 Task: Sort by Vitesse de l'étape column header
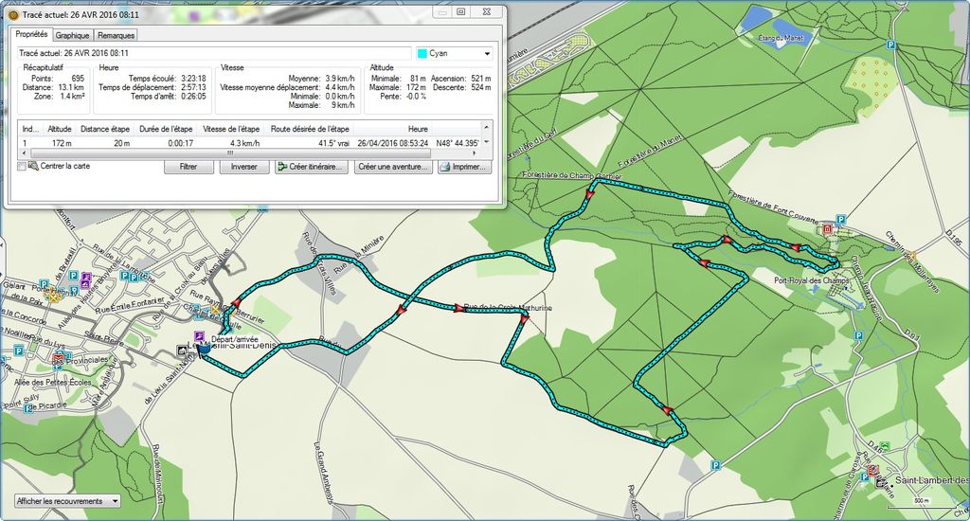click(231, 129)
